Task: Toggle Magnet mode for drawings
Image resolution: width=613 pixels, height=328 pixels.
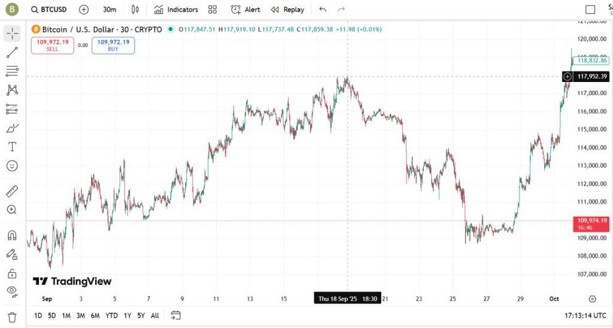Action: tap(12, 235)
